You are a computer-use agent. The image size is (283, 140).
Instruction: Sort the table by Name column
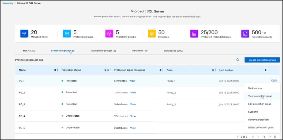(x=55, y=70)
